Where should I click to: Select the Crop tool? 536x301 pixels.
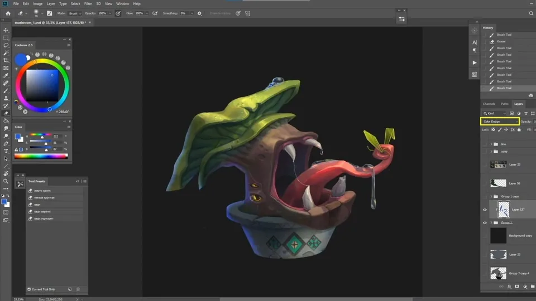point(6,60)
